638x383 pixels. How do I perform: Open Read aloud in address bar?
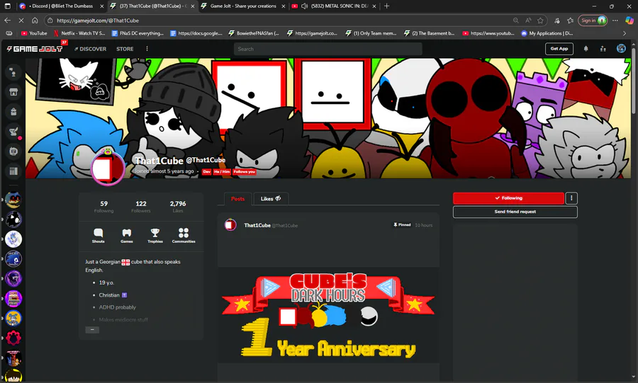(528, 21)
